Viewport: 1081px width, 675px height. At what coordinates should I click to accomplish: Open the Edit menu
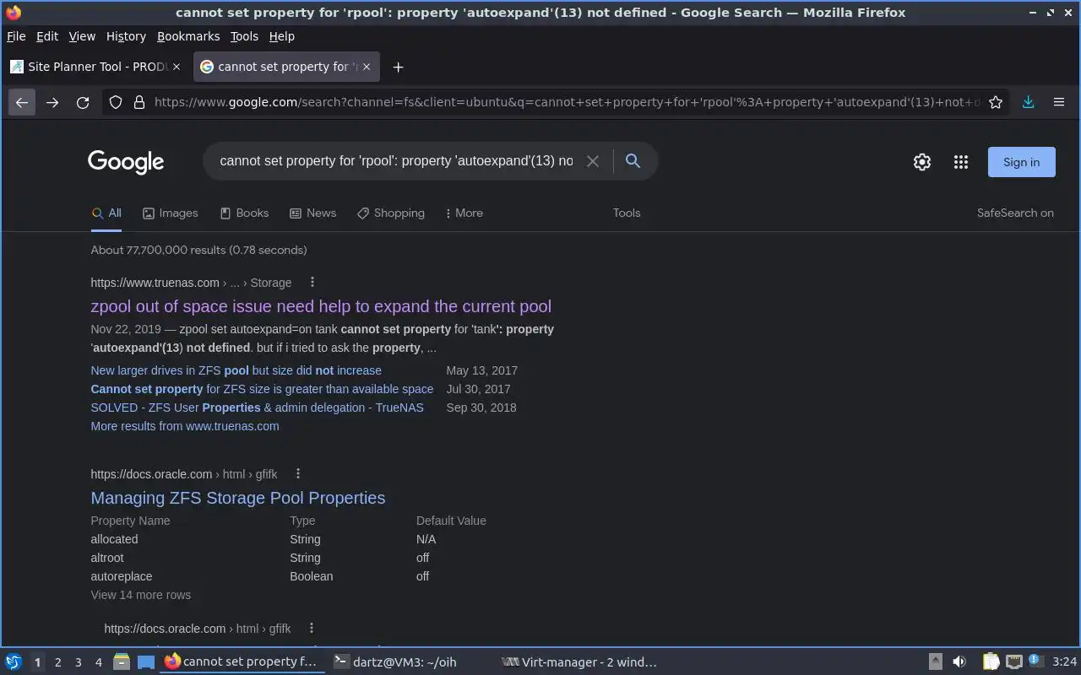click(47, 36)
